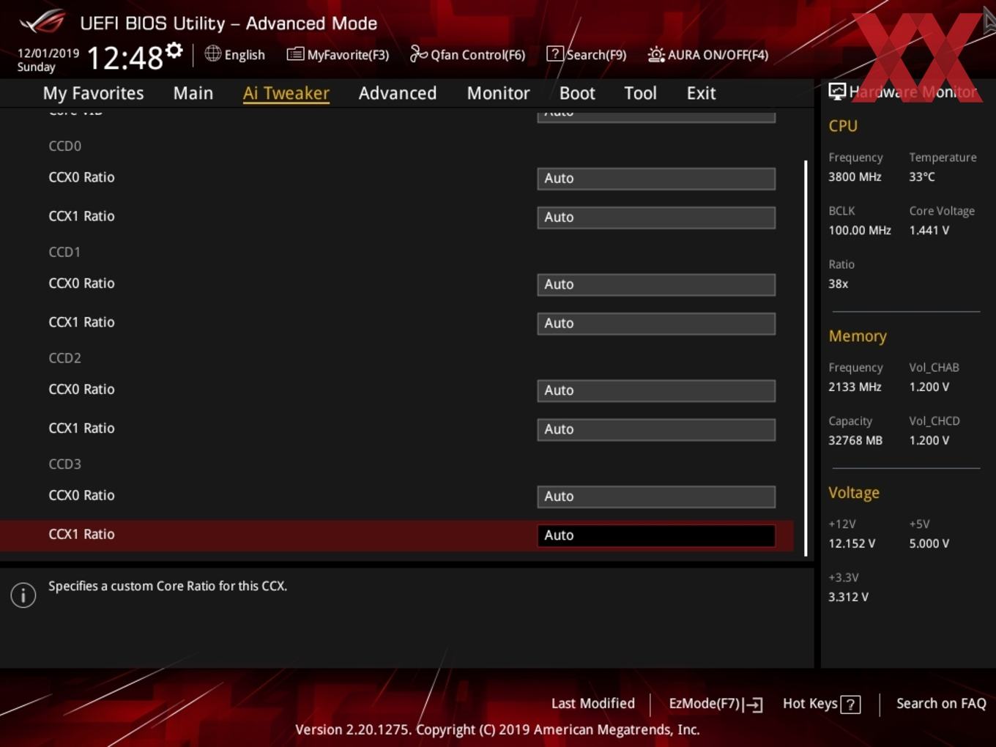Click memory frequency value 2133 MHz

click(x=855, y=387)
